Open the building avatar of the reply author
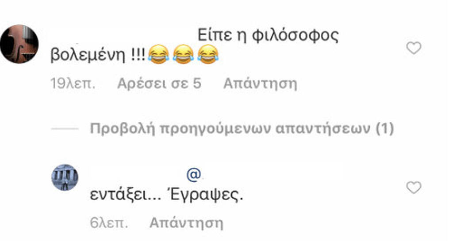Viewport: 453px width, 241px height. point(65,177)
